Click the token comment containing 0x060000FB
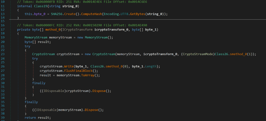Screen dimensions: 266x121 [82, 2]
